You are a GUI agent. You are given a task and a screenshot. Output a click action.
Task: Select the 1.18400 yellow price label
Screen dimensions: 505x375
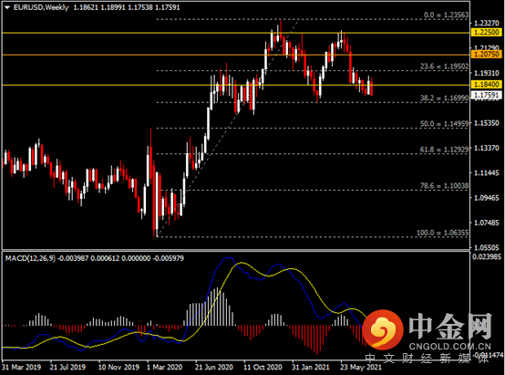tap(487, 85)
